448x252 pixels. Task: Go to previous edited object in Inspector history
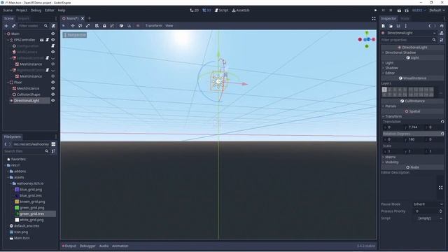coord(429,26)
